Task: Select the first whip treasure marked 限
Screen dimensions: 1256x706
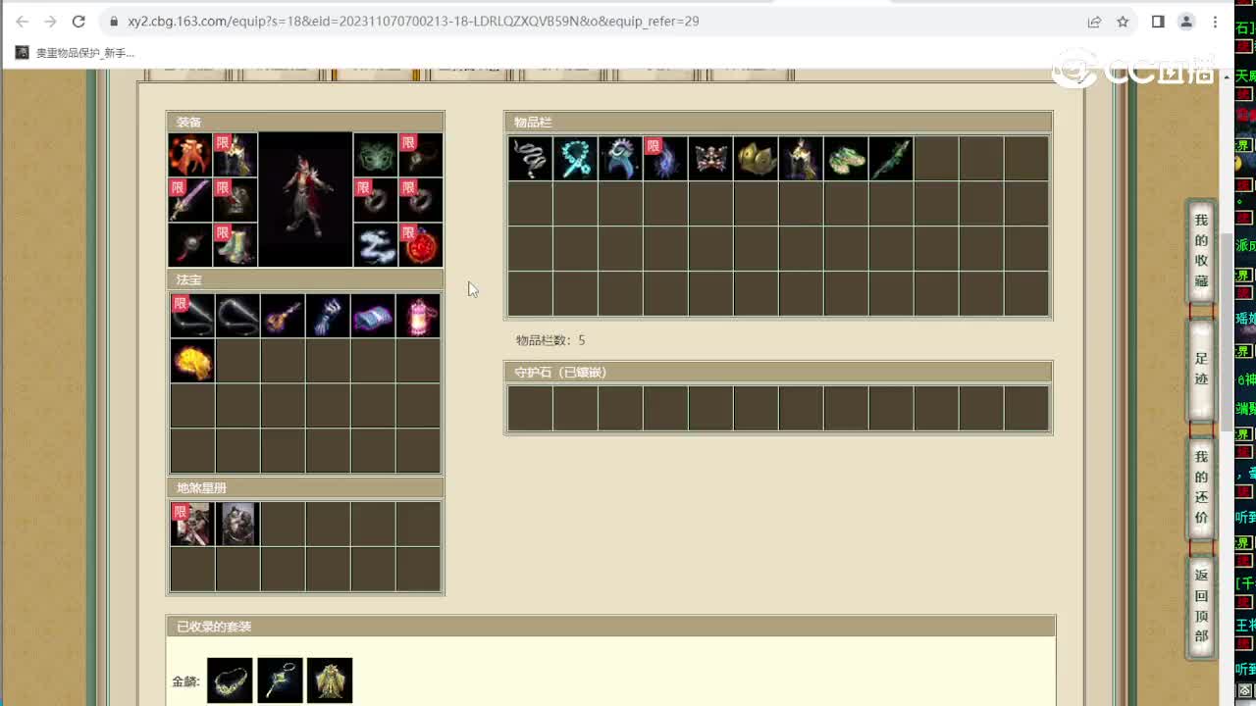Action: [x=192, y=316]
